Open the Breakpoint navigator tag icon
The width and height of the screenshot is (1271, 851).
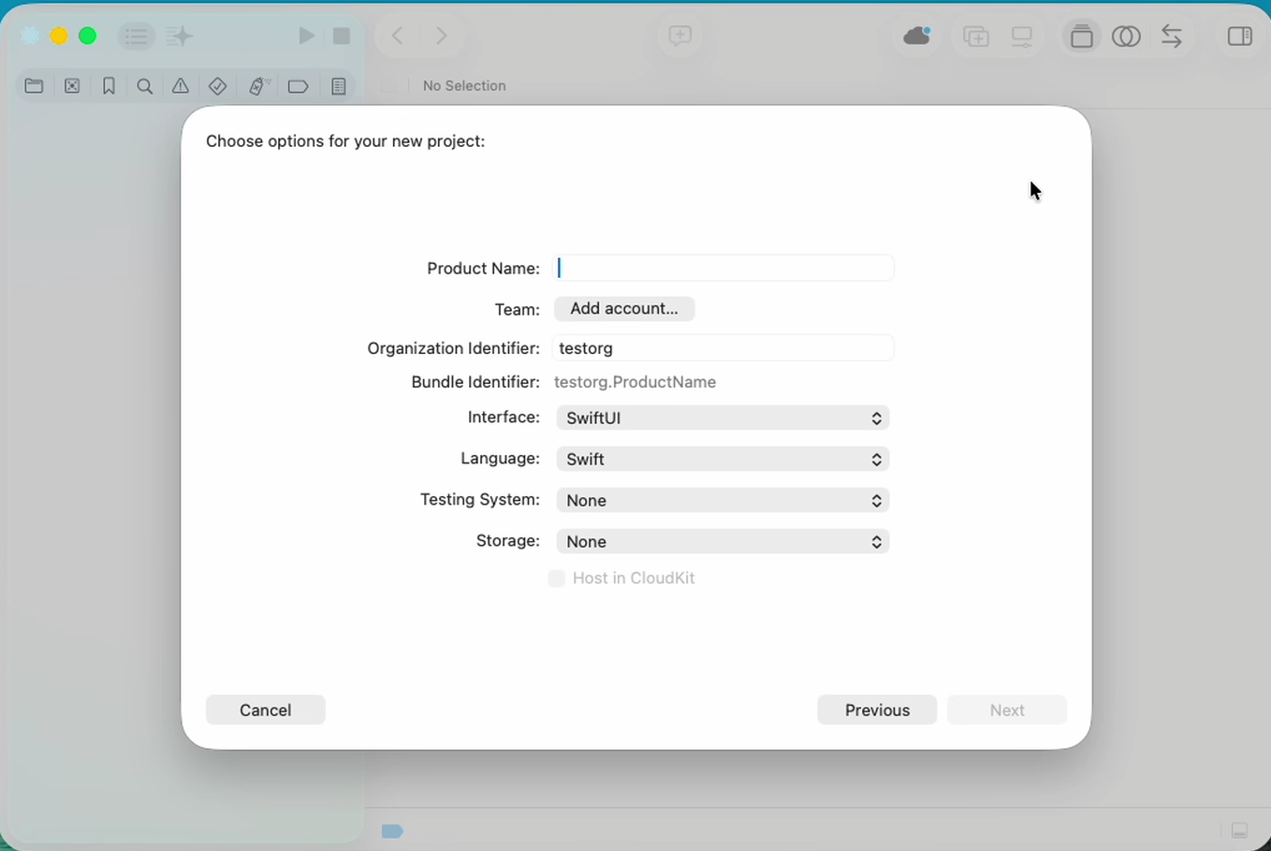298,86
